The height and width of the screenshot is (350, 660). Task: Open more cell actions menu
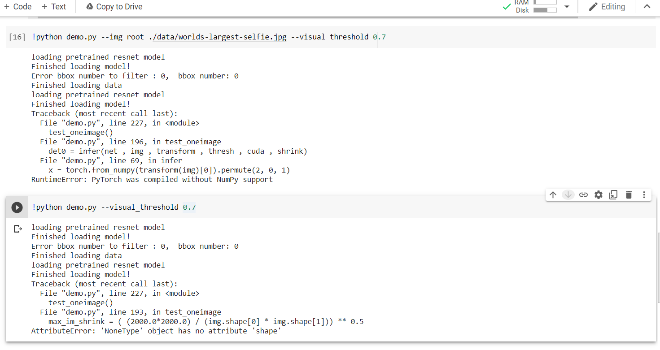644,194
